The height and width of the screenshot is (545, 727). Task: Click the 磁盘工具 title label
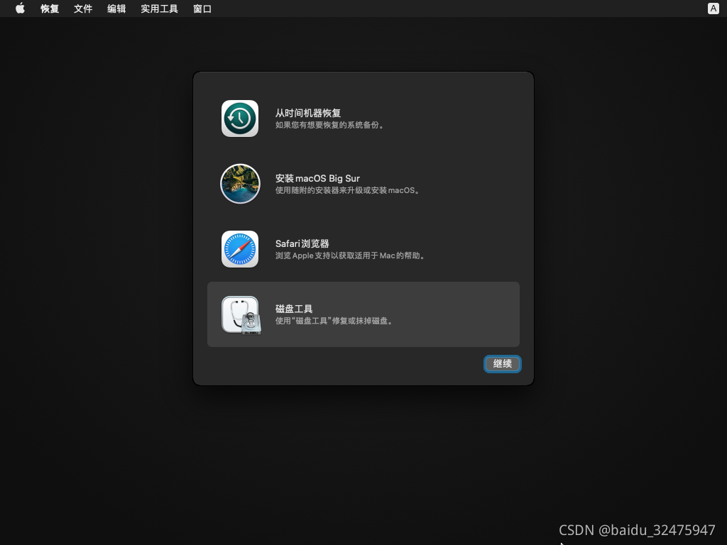pyautogui.click(x=294, y=309)
